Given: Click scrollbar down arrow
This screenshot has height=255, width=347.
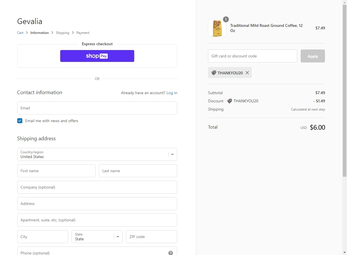Looking at the screenshot, I should [x=344, y=252].
